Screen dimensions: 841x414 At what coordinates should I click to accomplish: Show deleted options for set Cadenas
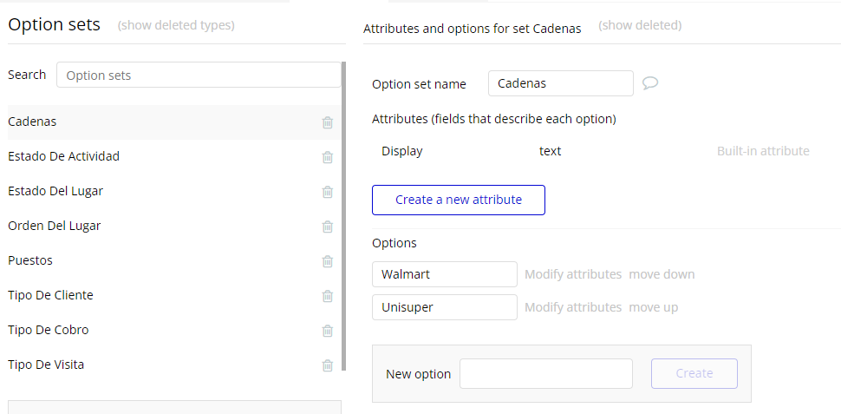(640, 25)
